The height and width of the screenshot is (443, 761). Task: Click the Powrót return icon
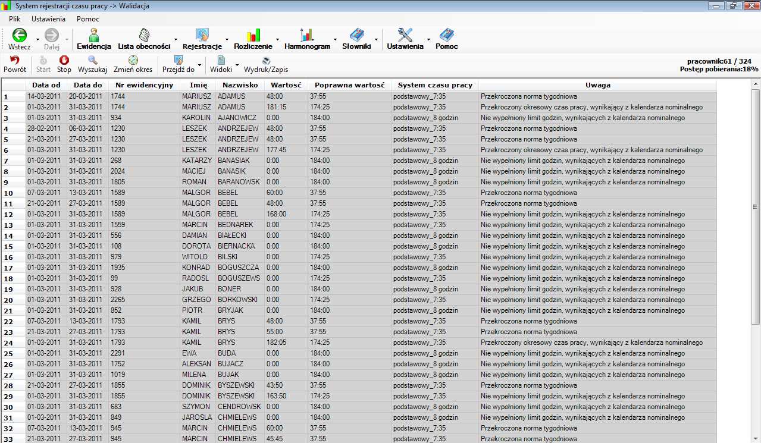click(15, 64)
